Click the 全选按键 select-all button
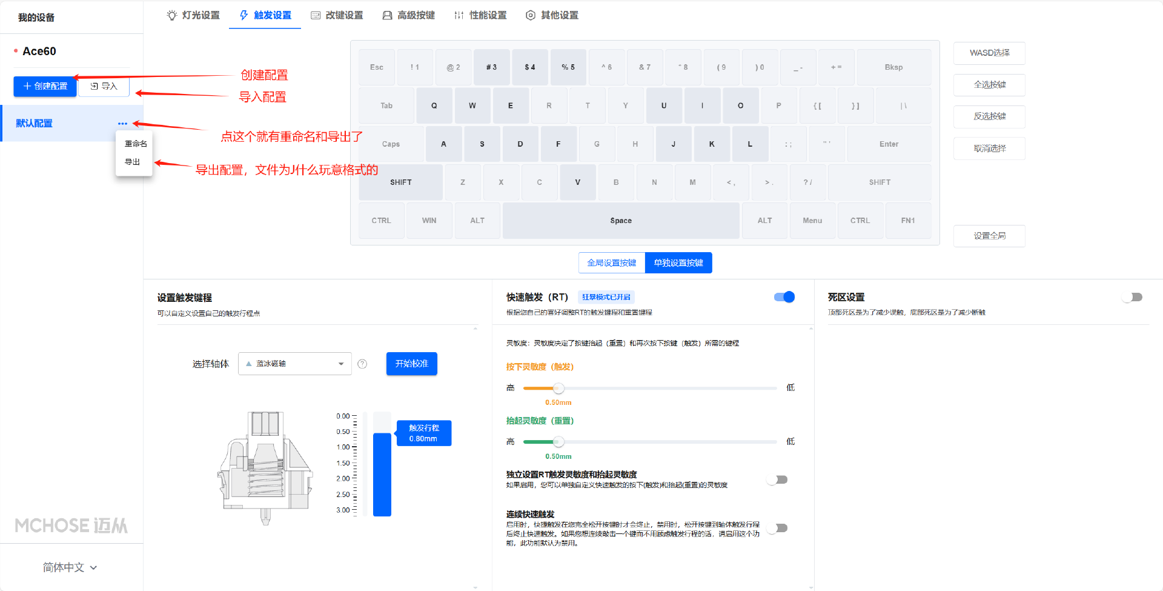The width and height of the screenshot is (1163, 591). click(x=989, y=85)
